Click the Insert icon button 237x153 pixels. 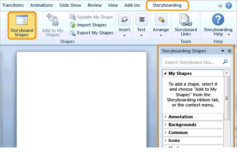(x=124, y=20)
